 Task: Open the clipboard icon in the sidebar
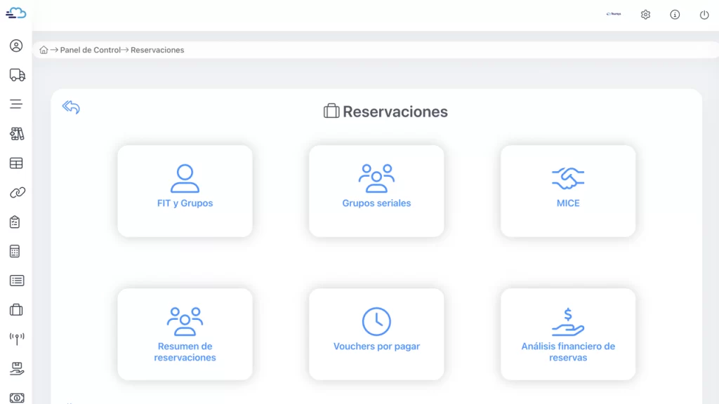coord(15,221)
